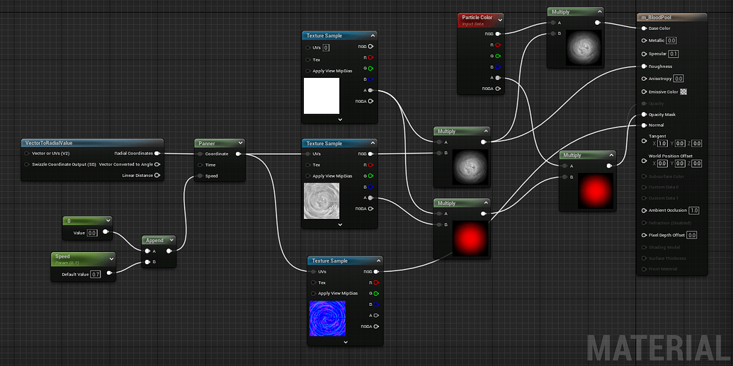Screen dimensions: 733x366
Task: Click Anisotropy input pin
Action: (x=644, y=79)
